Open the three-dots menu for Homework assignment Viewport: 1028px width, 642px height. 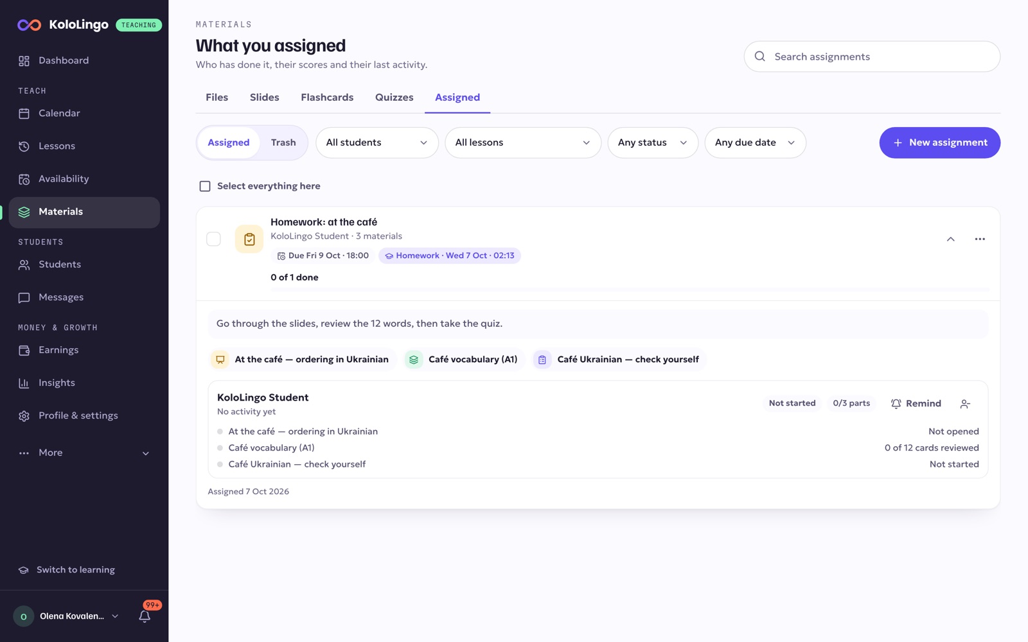coord(980,239)
